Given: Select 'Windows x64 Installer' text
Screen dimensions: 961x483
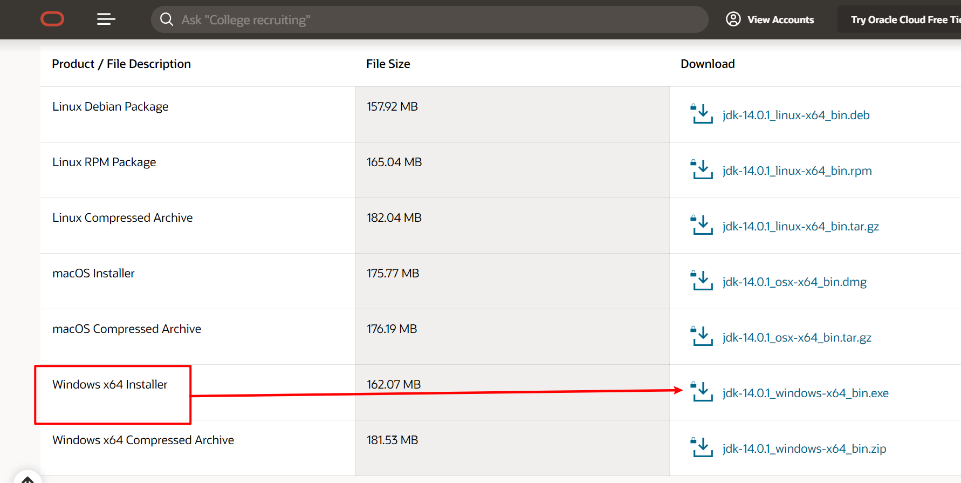Looking at the screenshot, I should (110, 384).
